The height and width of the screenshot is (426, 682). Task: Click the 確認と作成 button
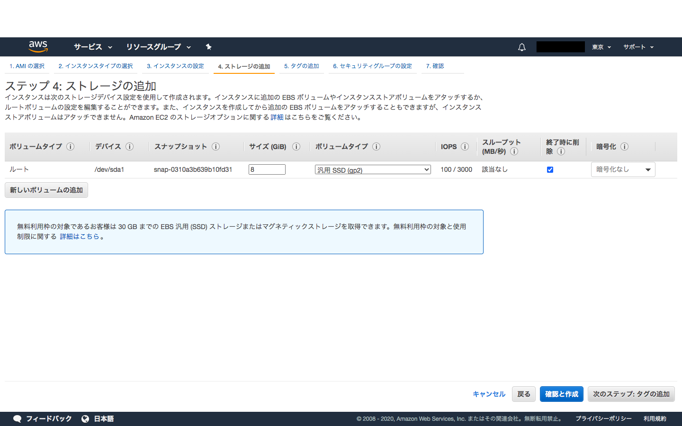(x=561, y=394)
